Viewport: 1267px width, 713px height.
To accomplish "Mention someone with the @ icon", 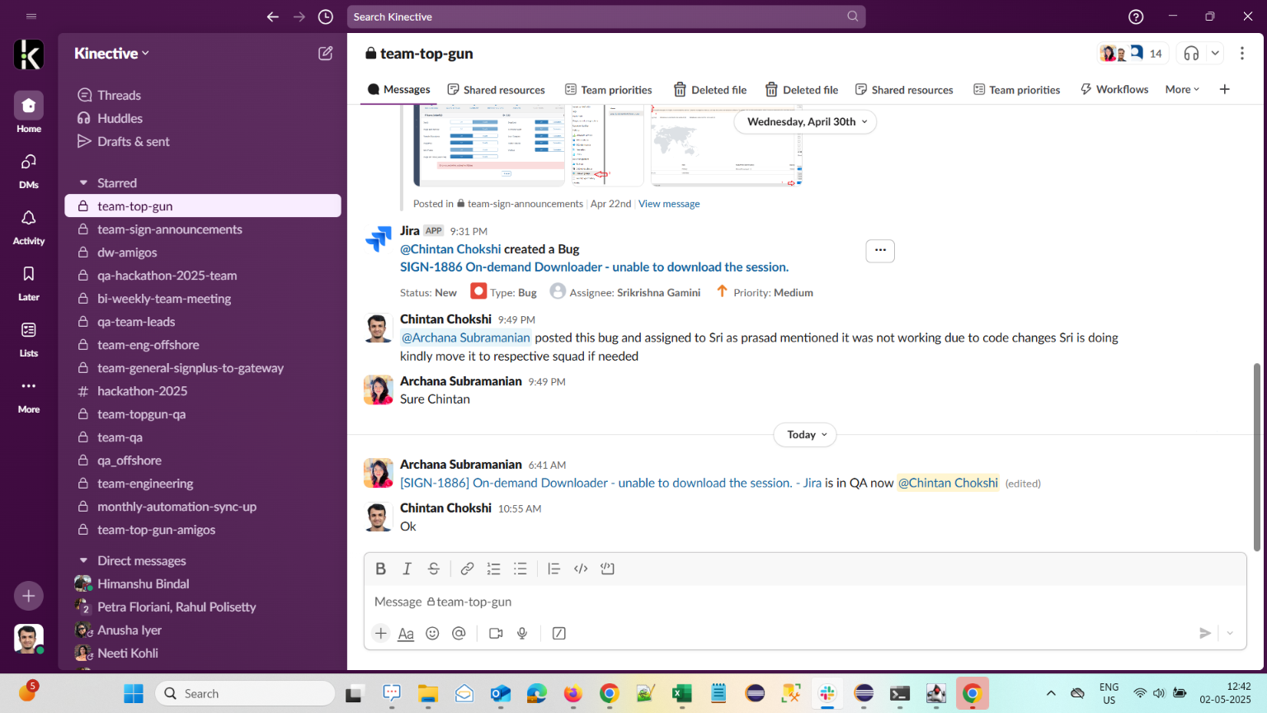I will tap(459, 633).
